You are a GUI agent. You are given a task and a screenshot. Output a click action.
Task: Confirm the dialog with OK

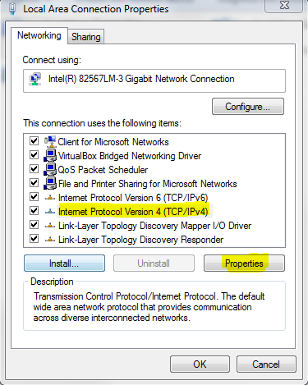(x=200, y=364)
